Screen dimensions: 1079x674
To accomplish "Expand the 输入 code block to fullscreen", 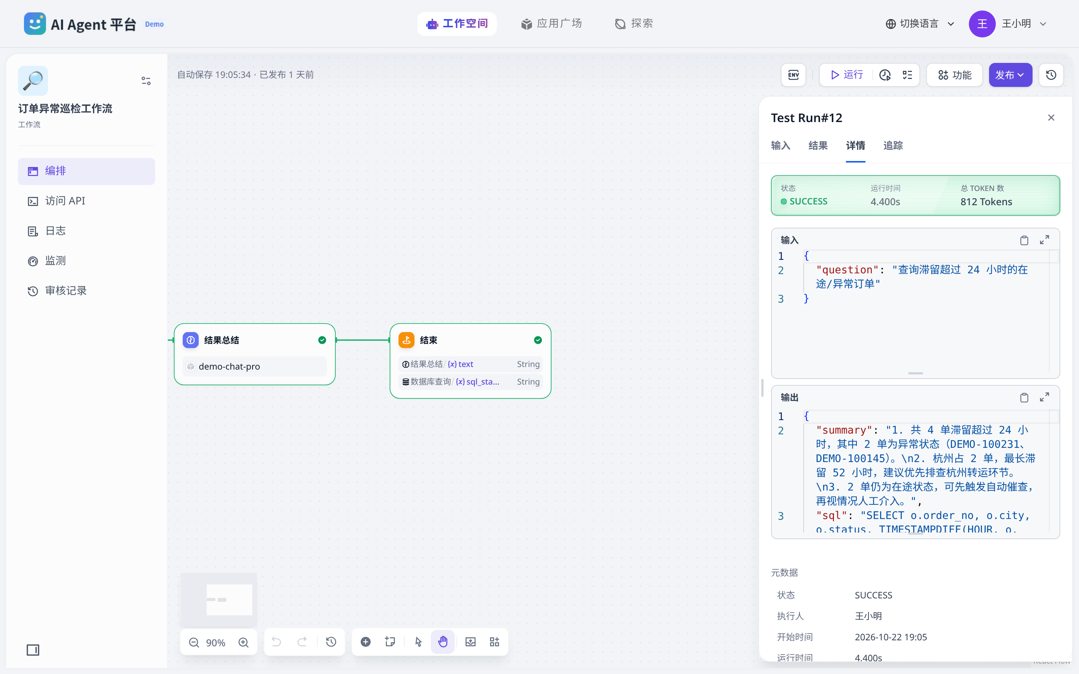I will click(1044, 240).
